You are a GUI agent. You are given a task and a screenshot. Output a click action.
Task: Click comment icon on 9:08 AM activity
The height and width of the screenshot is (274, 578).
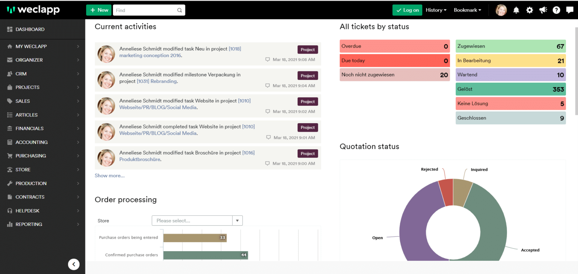point(268,59)
